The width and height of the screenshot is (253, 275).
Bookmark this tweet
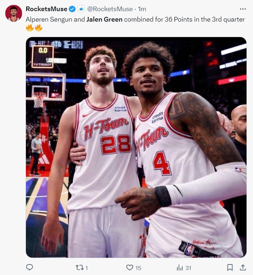230,267
